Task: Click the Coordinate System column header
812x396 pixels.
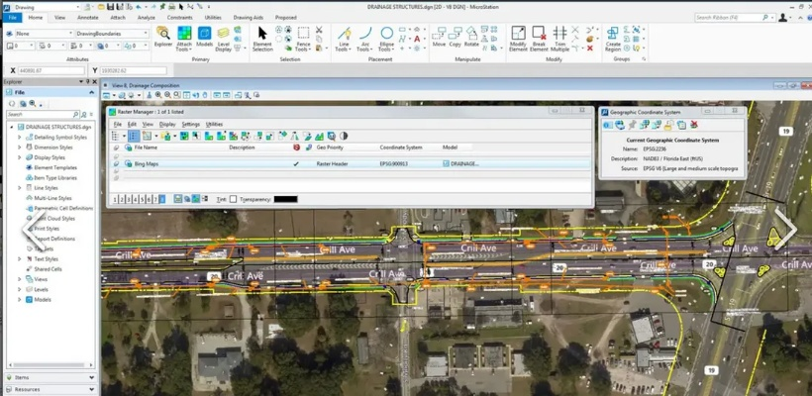Action: pyautogui.click(x=401, y=148)
